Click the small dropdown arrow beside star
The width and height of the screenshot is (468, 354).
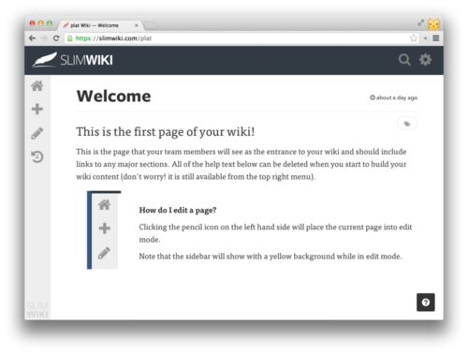tap(425, 38)
